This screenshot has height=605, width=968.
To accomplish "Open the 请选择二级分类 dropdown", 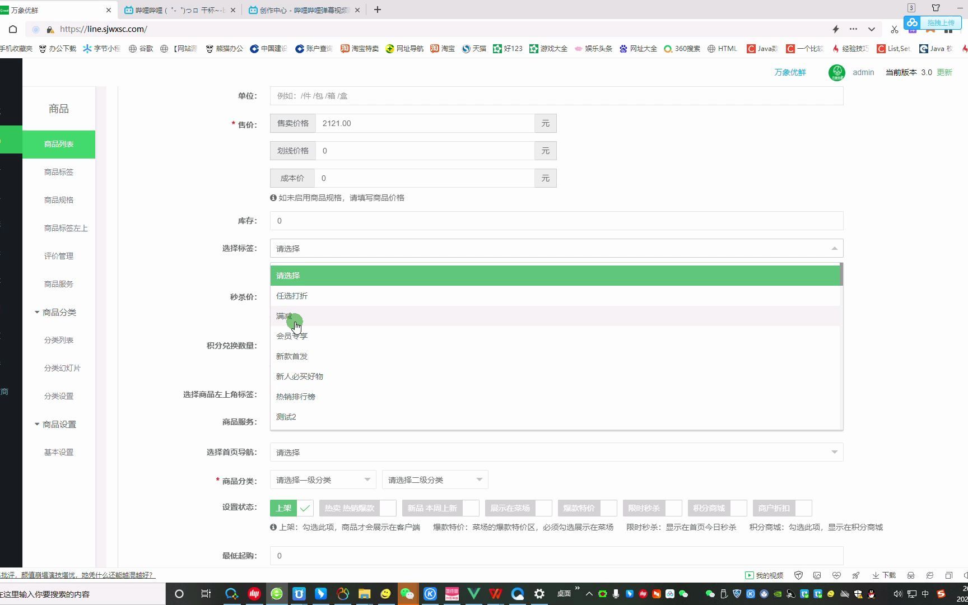I will [435, 480].
